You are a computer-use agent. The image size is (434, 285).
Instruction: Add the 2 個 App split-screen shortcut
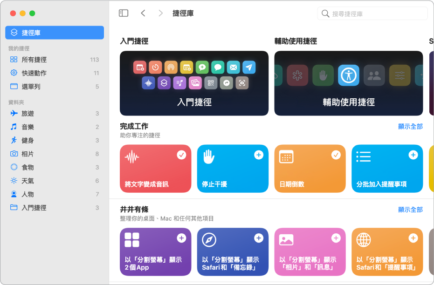(x=182, y=238)
